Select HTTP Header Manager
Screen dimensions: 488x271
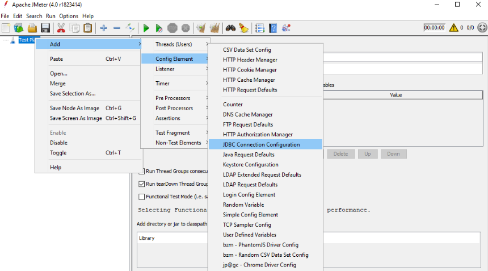tap(266, 60)
